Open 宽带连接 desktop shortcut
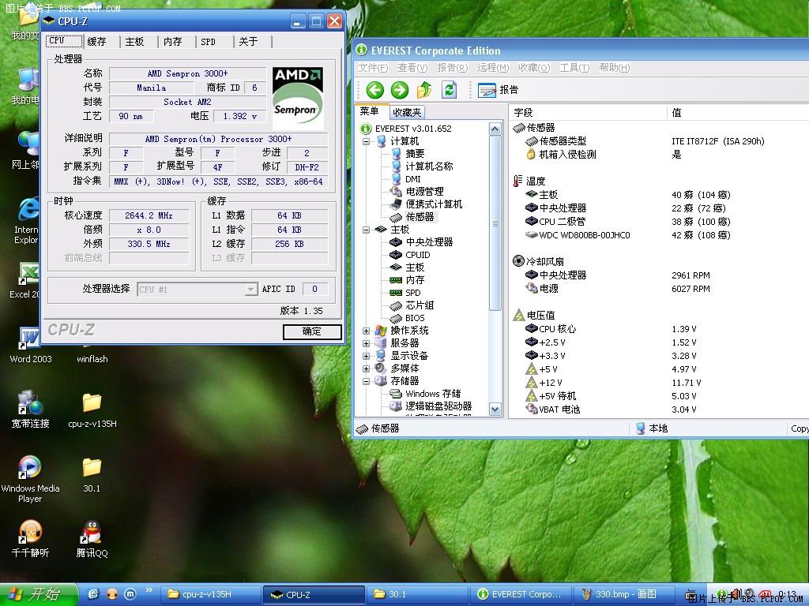 (31, 410)
